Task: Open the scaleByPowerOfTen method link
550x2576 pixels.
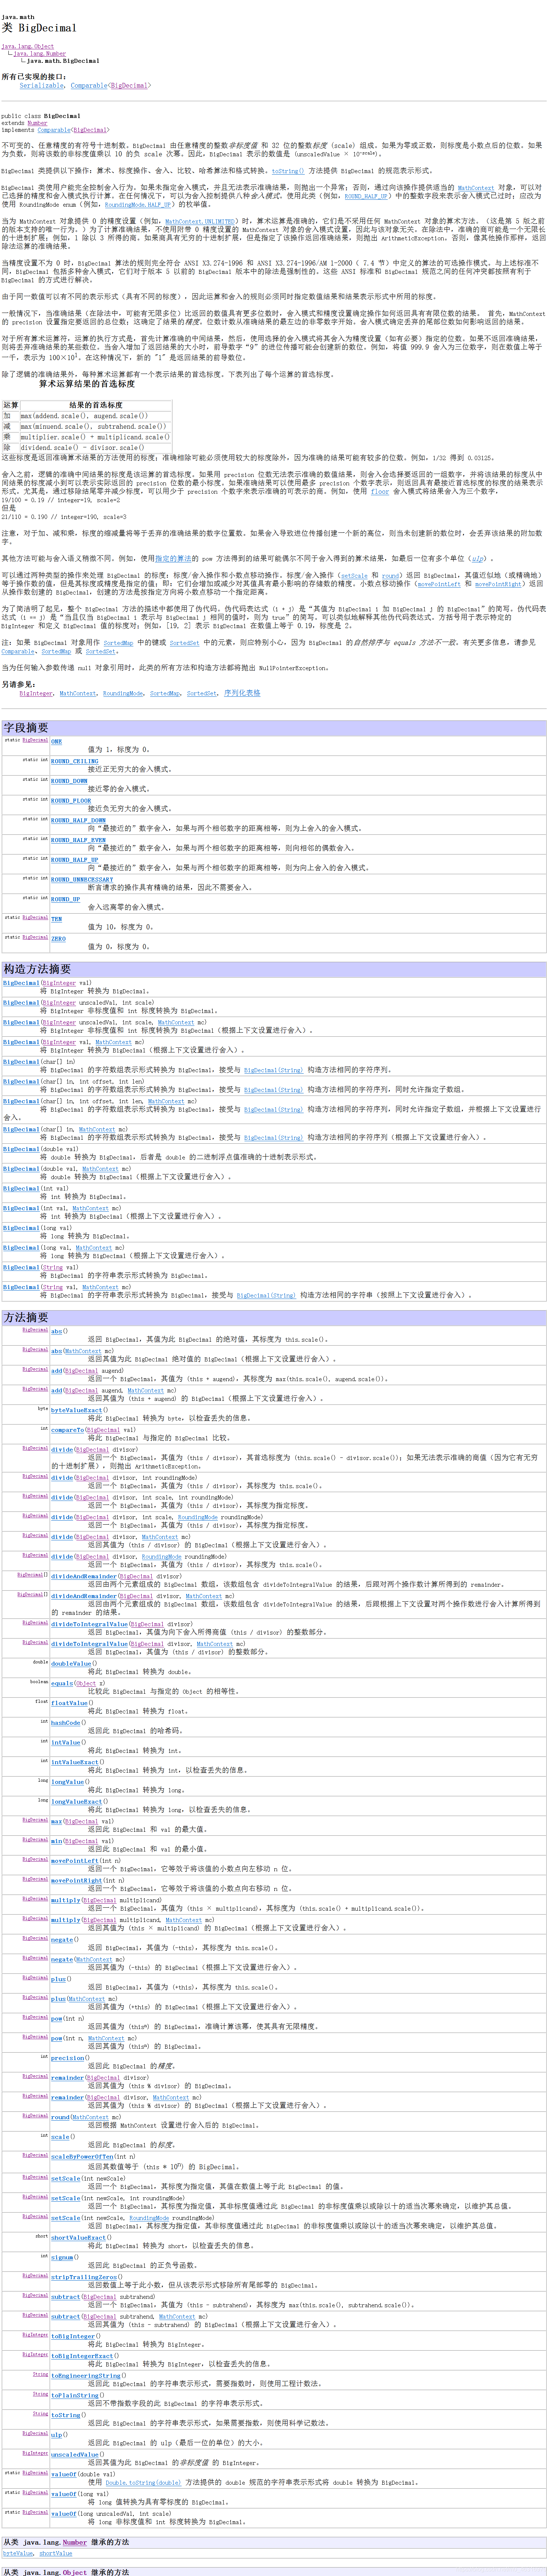Action: point(82,2158)
